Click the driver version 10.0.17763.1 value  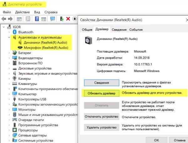pos(143,64)
